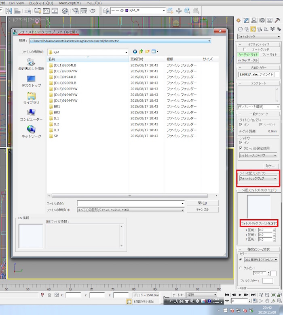Open the Create tab in command panel
This screenshot has width=283, height=315.
239,20
